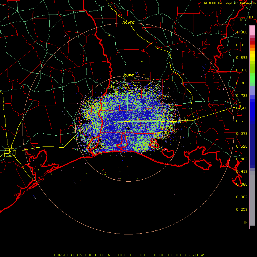Select the 0.947 legend value
257x257 pixels.
tap(242, 45)
